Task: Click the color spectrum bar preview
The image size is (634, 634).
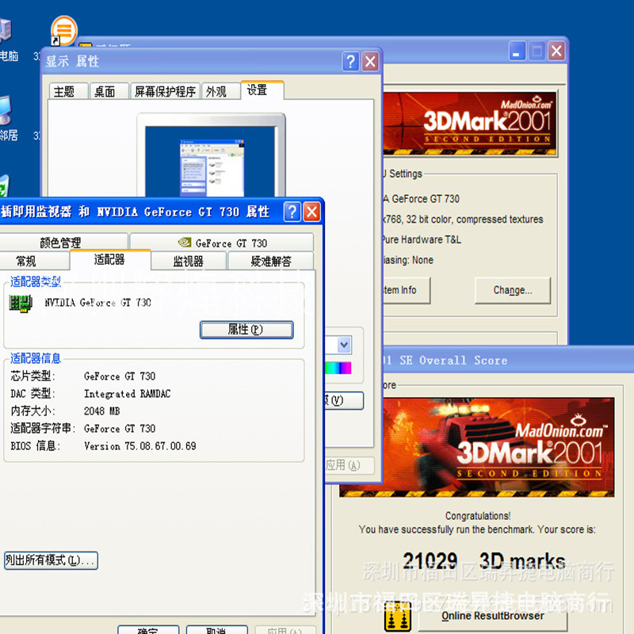Action: [338, 368]
